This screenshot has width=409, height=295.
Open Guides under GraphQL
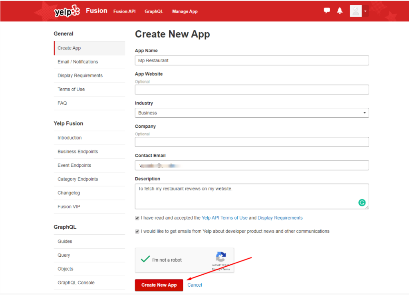(x=89, y=242)
